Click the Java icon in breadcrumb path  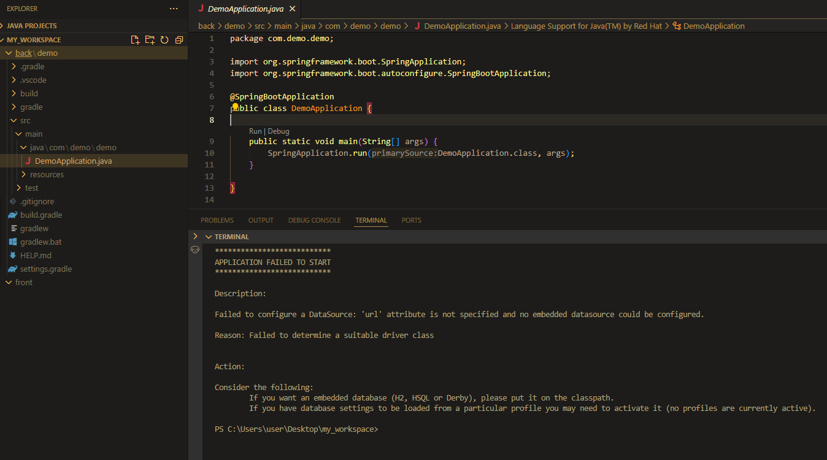coord(418,26)
